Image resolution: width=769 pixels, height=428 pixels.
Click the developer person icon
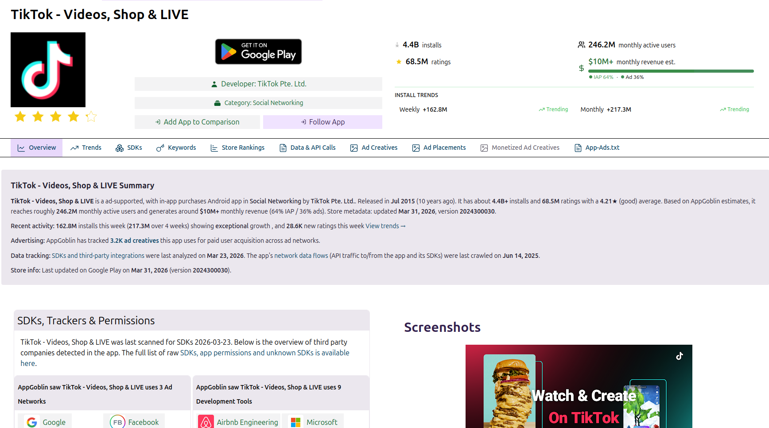214,83
